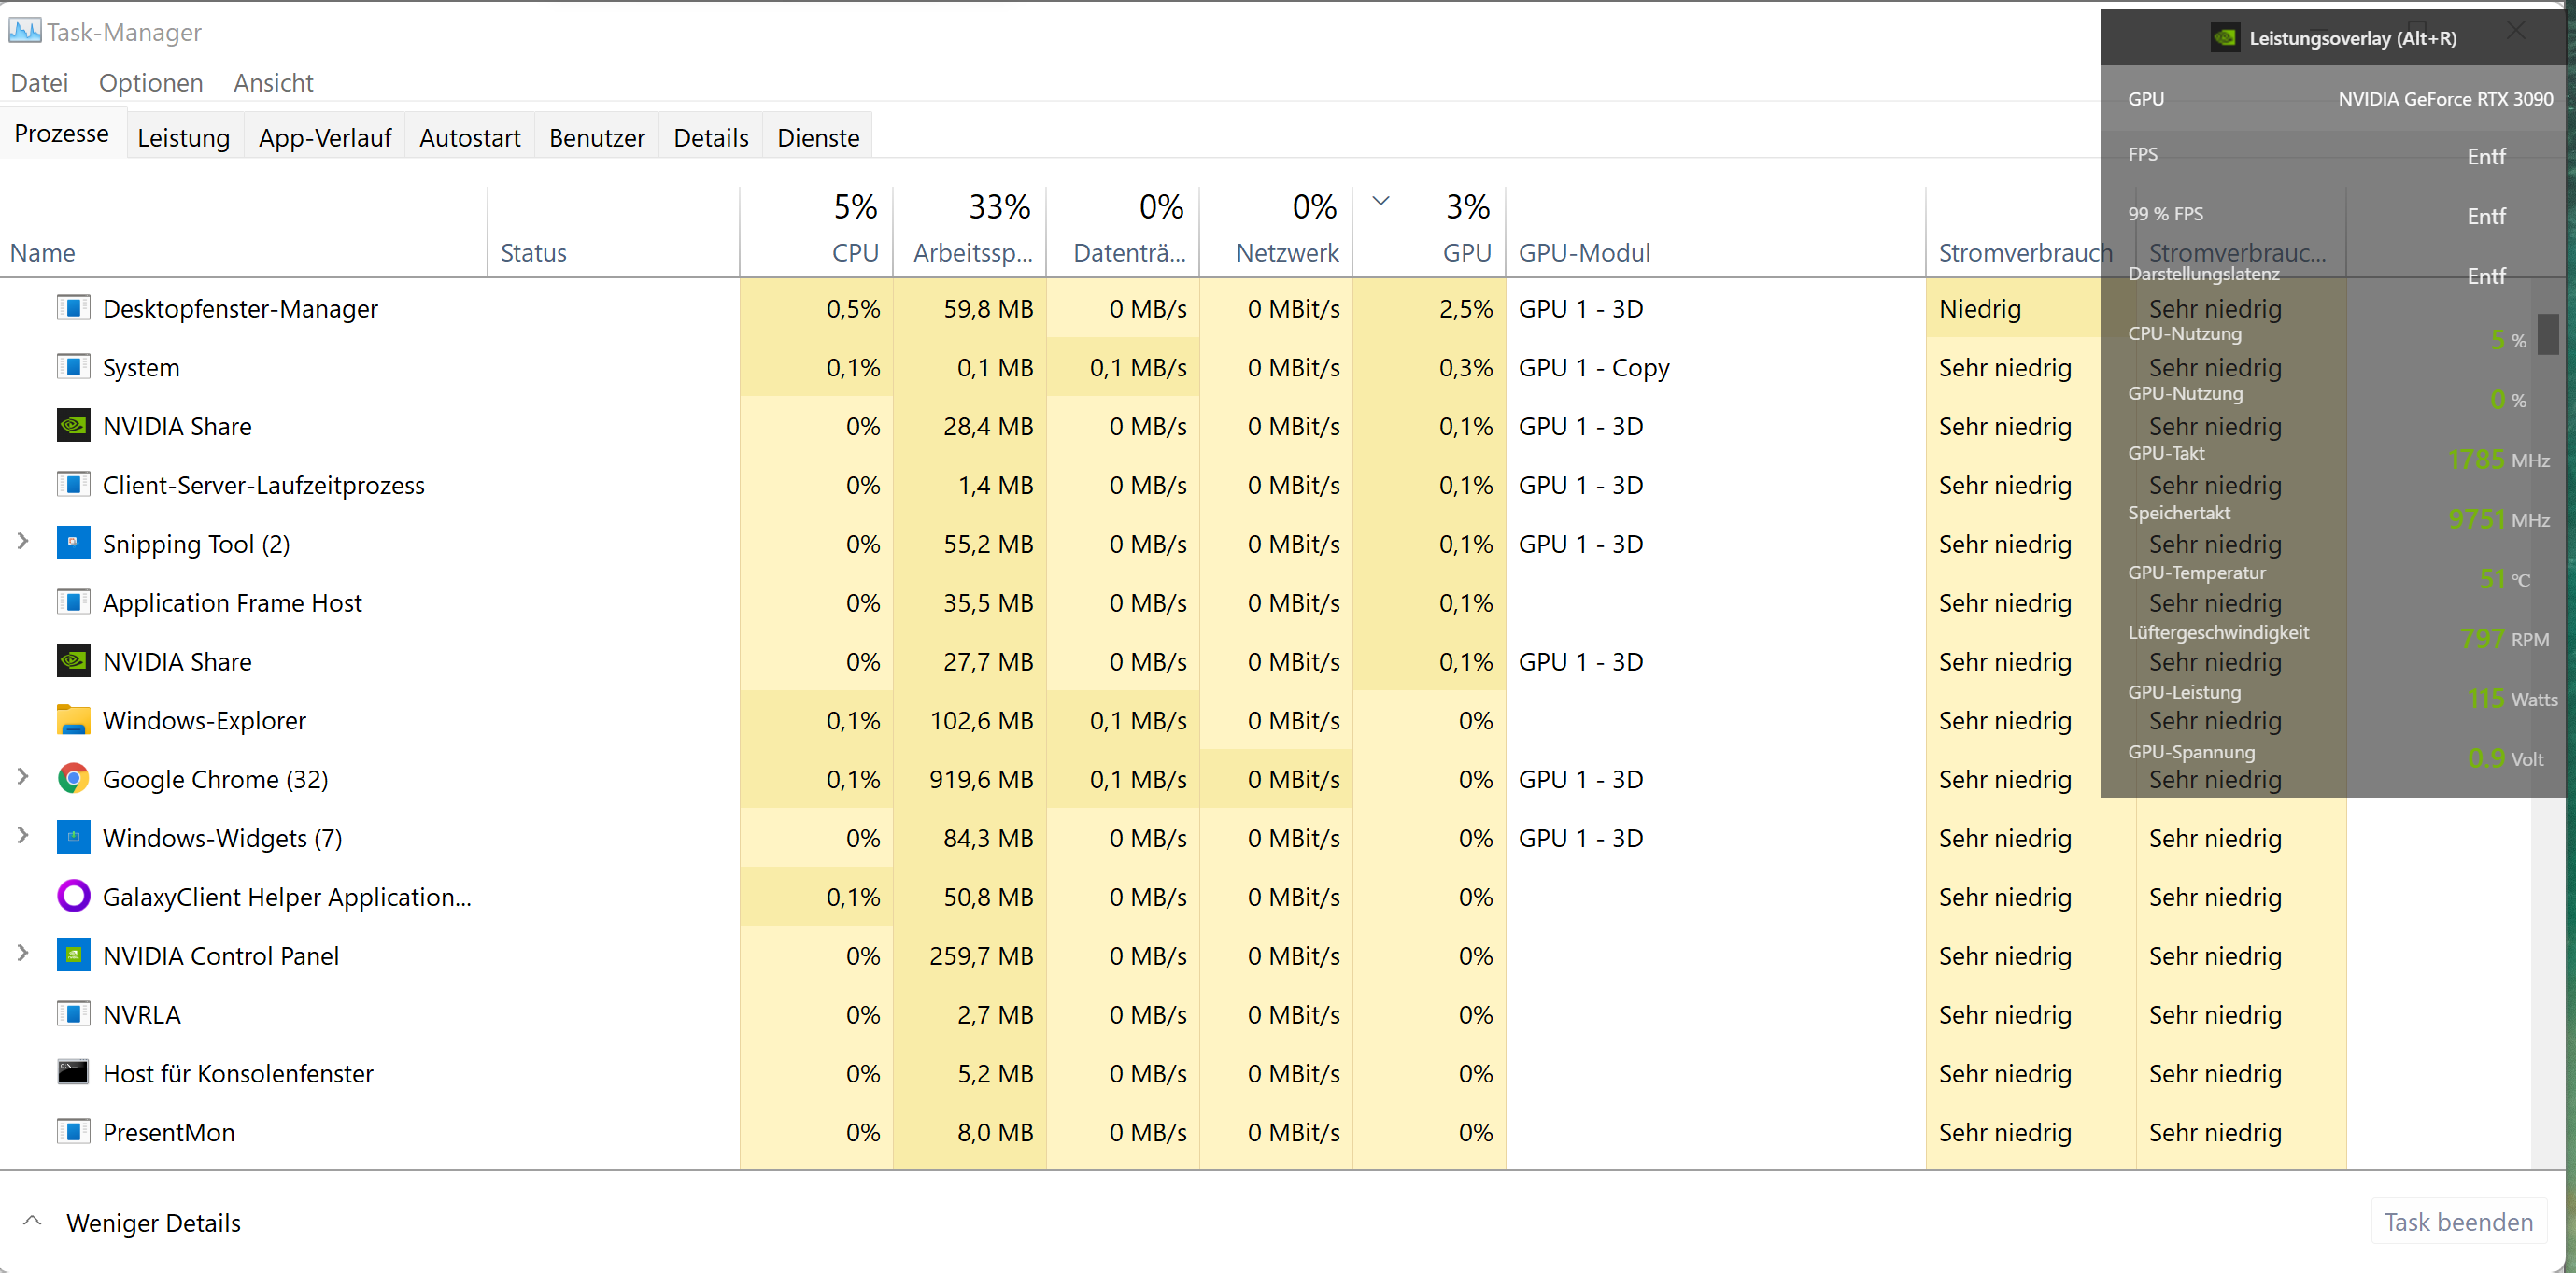Open the Optionen menu
The height and width of the screenshot is (1273, 2576).
[x=150, y=83]
